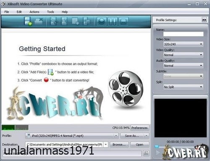Minimize the Xilisoft Video Converter window

tap(189, 4)
